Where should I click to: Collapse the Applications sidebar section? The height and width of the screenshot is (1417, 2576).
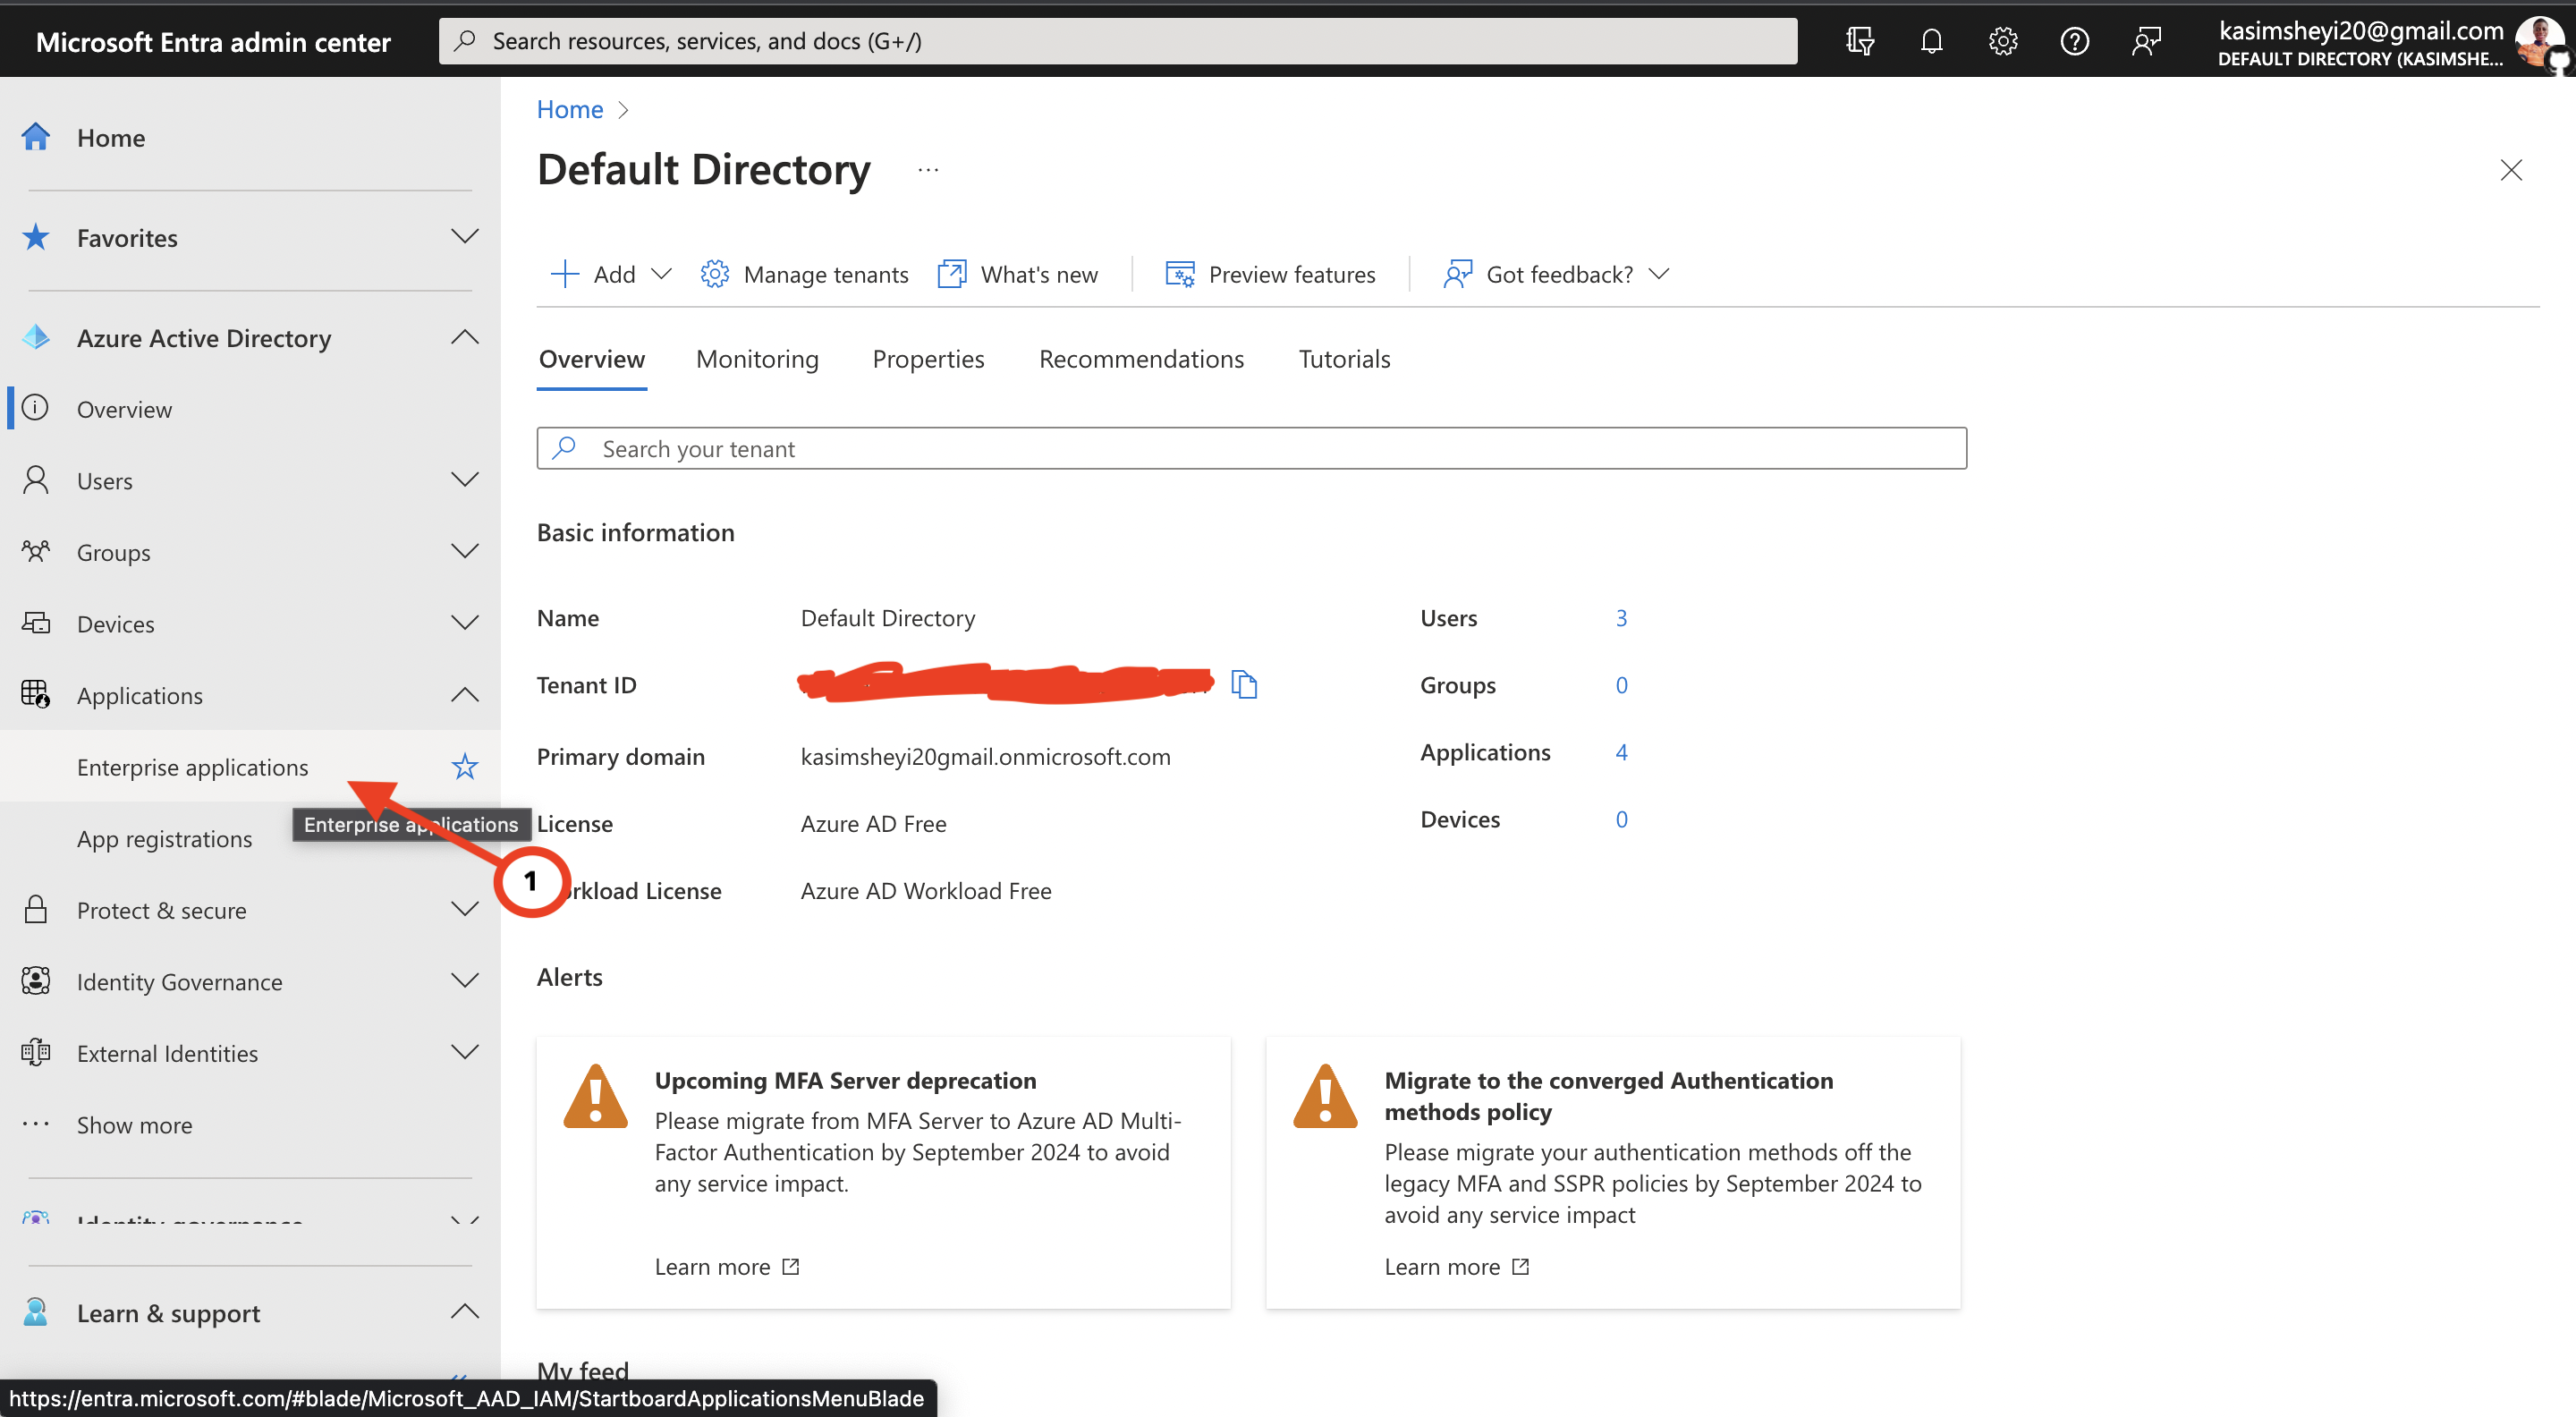click(x=465, y=695)
